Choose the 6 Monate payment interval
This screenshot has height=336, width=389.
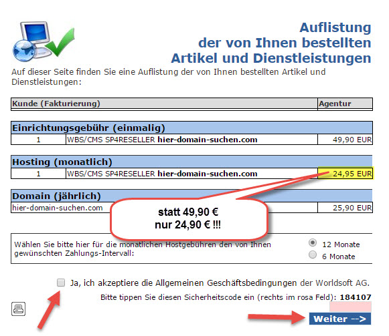pyautogui.click(x=313, y=255)
